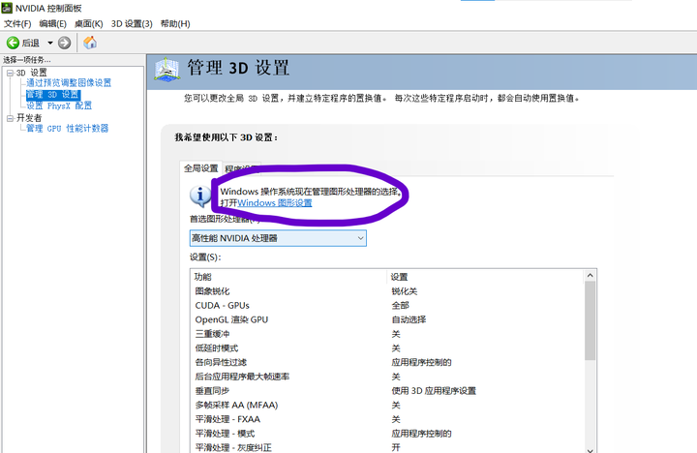The width and height of the screenshot is (697, 453).
Task: Go to the Home page icon
Action: (x=90, y=43)
